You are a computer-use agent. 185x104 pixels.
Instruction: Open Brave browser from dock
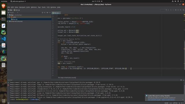click(3, 6)
